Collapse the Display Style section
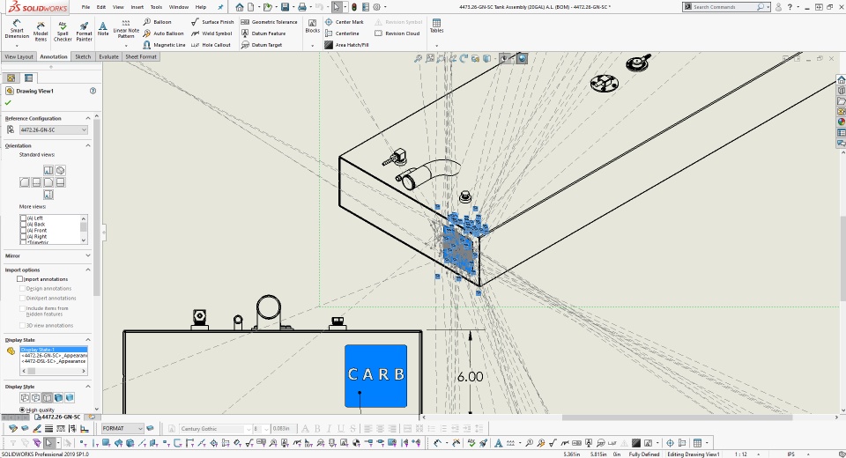 tap(88, 387)
